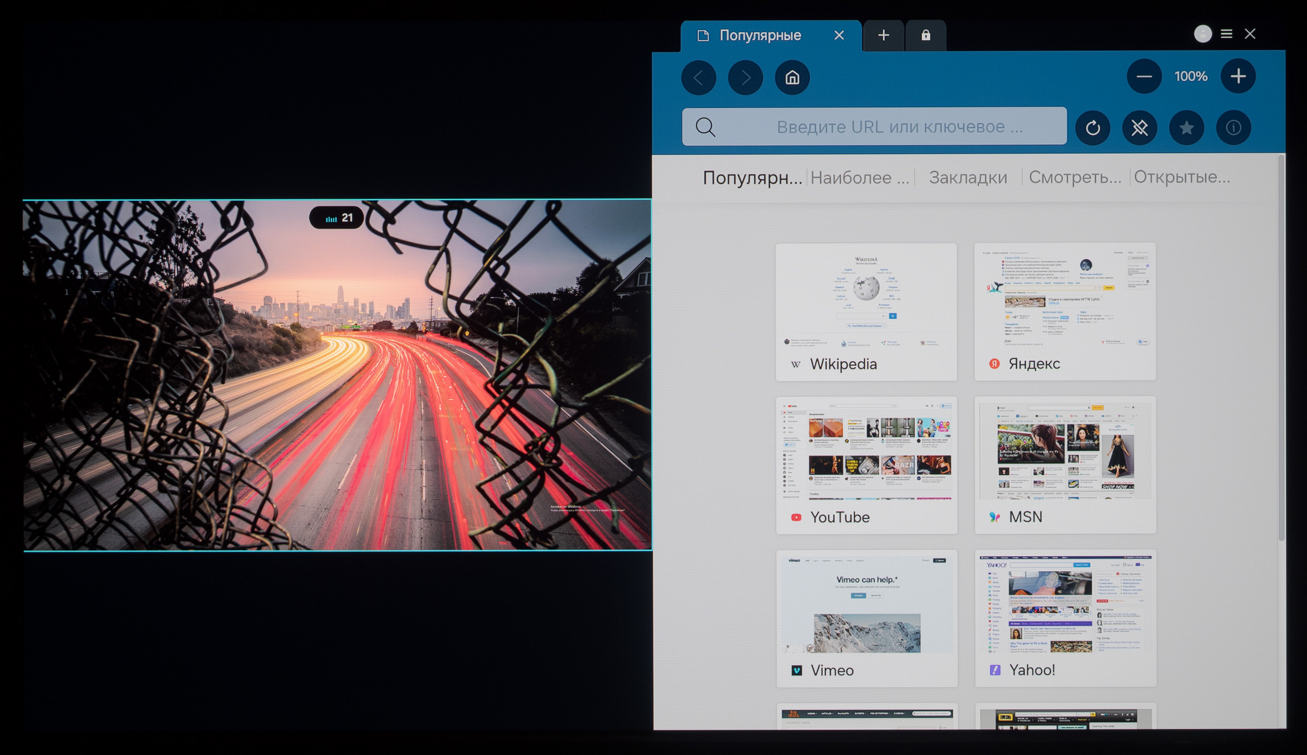Switch to the Закладки tab

[x=968, y=178]
